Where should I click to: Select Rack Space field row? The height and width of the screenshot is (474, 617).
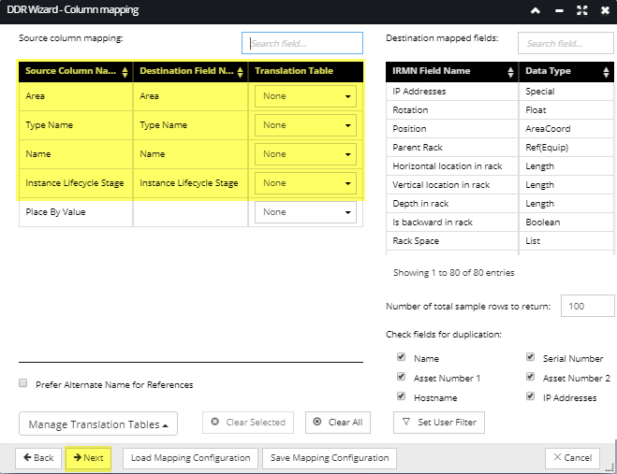pos(500,241)
